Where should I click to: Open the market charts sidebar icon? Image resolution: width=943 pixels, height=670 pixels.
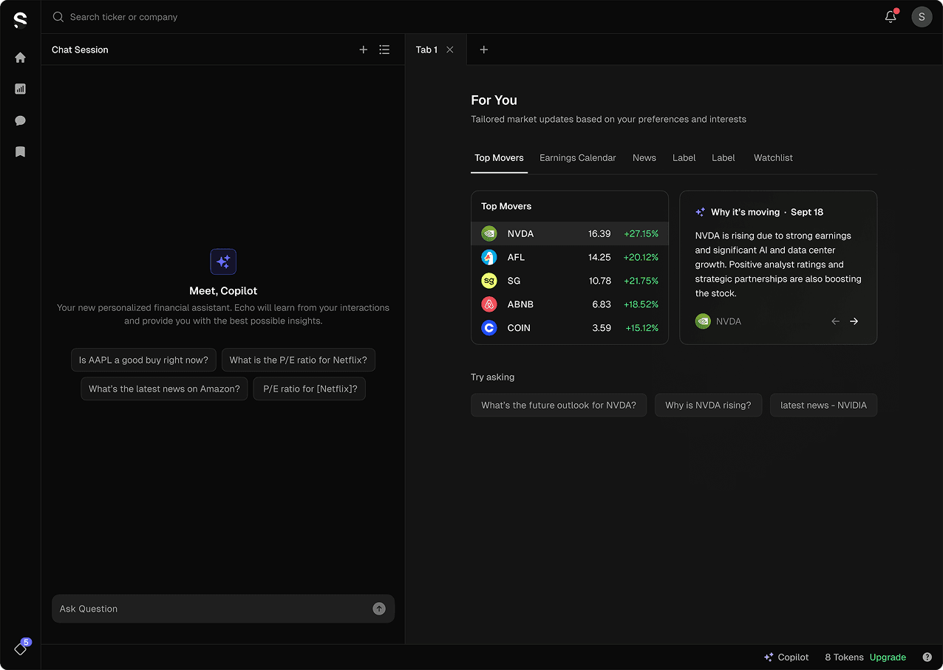20,89
